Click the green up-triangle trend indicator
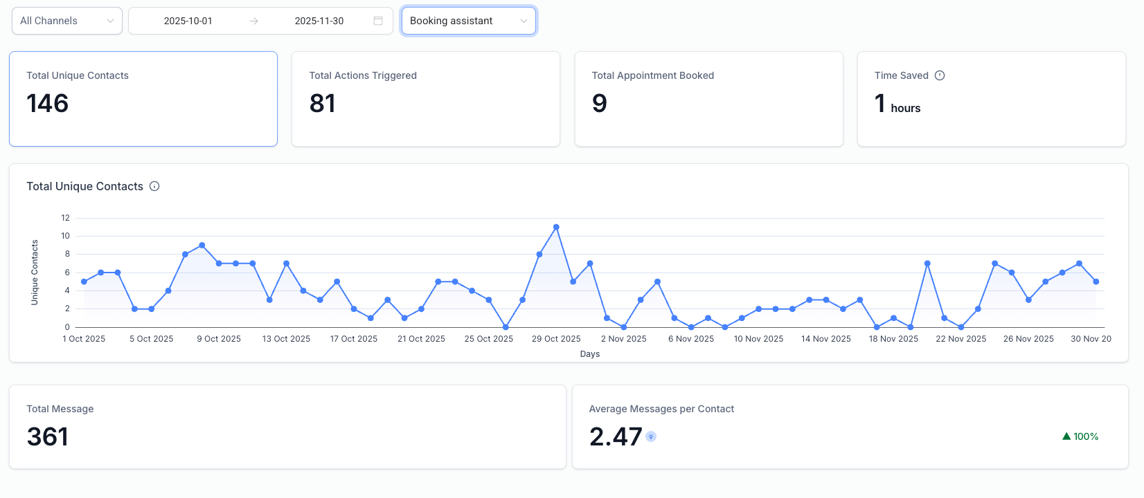The image size is (1144, 498). pos(1066,436)
